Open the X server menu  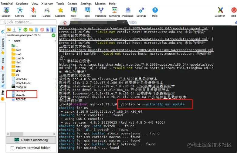(47, 4)
